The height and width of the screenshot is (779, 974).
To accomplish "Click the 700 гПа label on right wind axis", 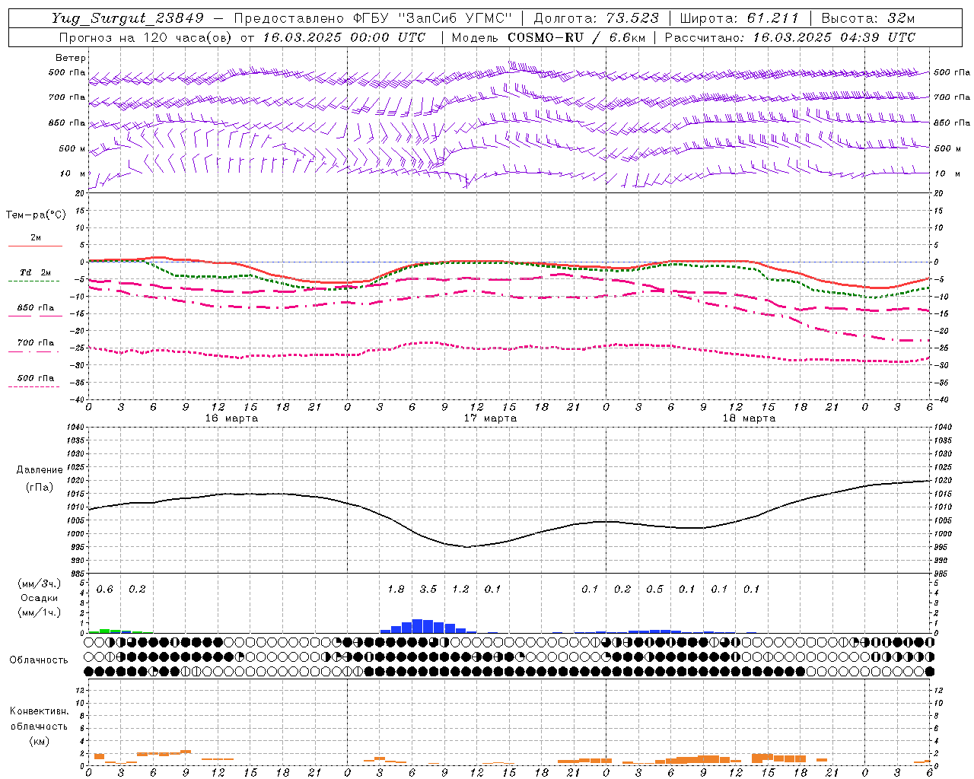I will click(952, 97).
